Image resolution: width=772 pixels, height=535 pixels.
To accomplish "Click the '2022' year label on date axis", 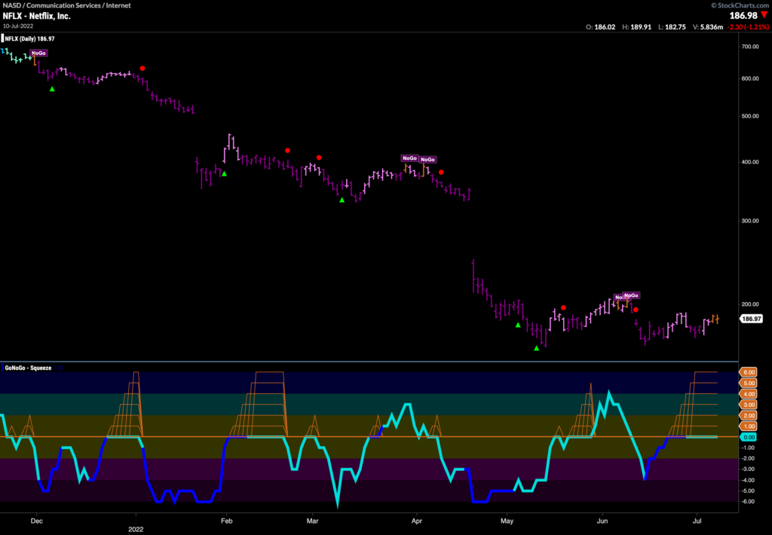I will tap(136, 529).
